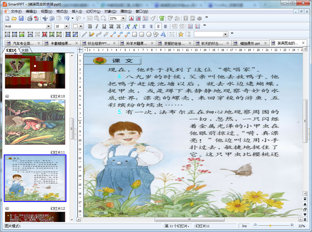Insert a picture frame
The height and width of the screenshot is (232, 312).
tap(22, 34)
